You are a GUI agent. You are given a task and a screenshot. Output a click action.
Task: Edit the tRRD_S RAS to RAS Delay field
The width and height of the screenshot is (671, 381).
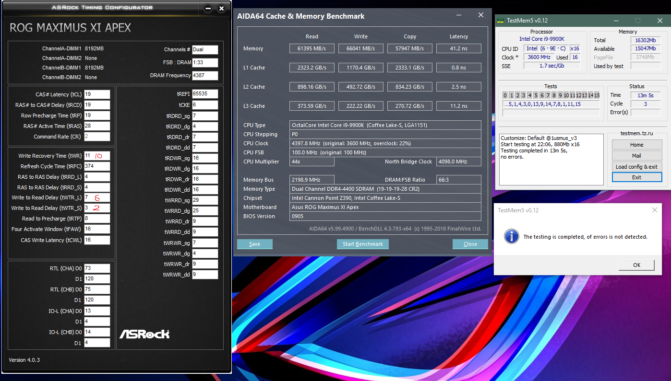tap(97, 187)
